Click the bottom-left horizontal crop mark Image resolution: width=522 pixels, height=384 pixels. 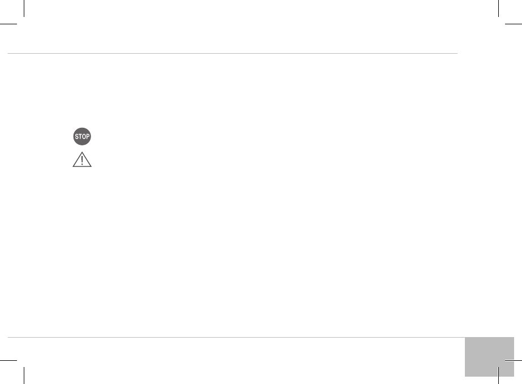pos(8,360)
